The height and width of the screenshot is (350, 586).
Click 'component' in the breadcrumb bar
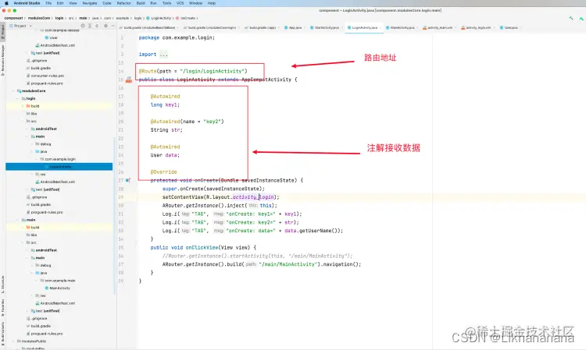13,18
